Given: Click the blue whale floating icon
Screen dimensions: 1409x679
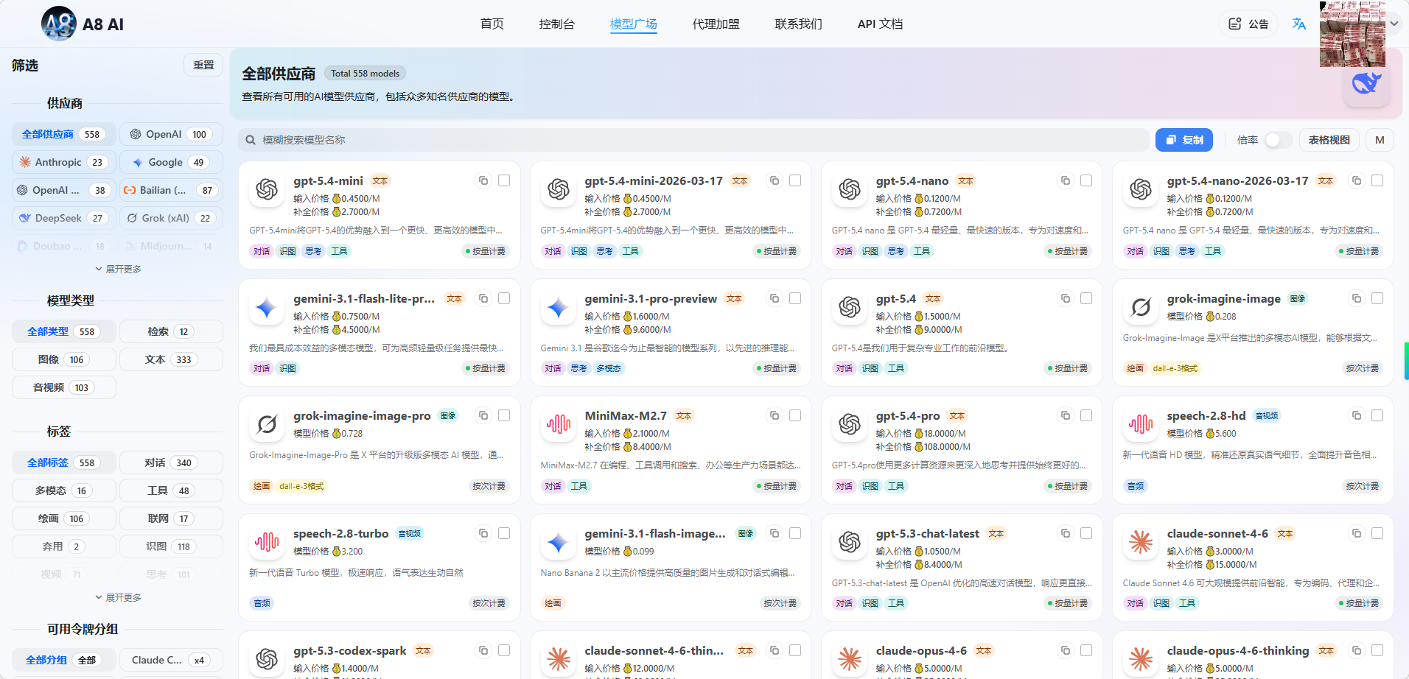Looking at the screenshot, I should (1367, 82).
